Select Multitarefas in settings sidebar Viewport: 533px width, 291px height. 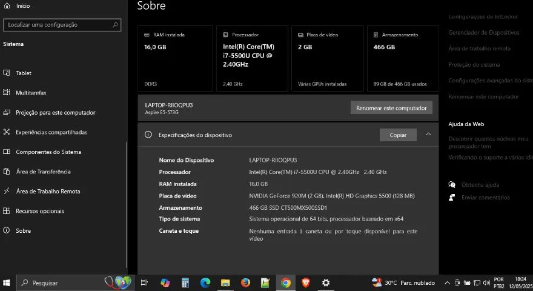tap(31, 93)
